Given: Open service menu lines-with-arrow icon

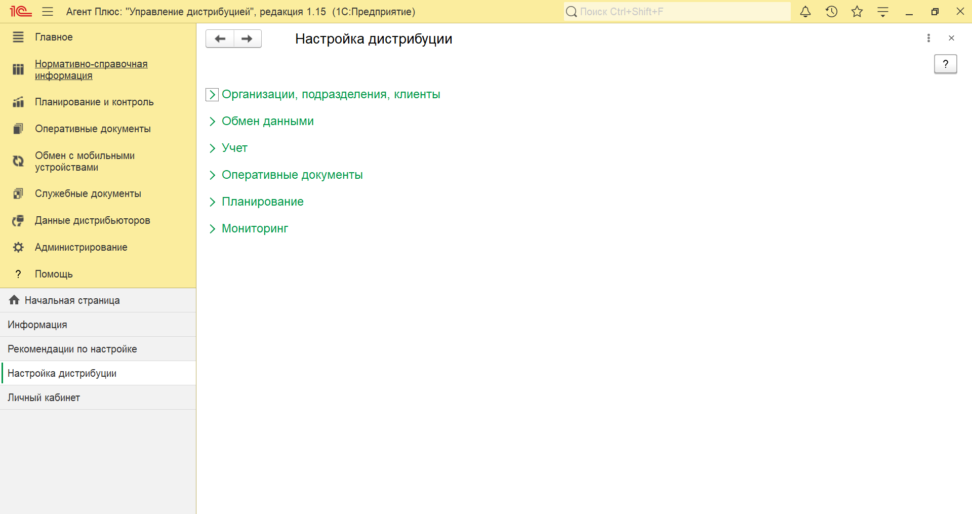Looking at the screenshot, I should tap(883, 12).
